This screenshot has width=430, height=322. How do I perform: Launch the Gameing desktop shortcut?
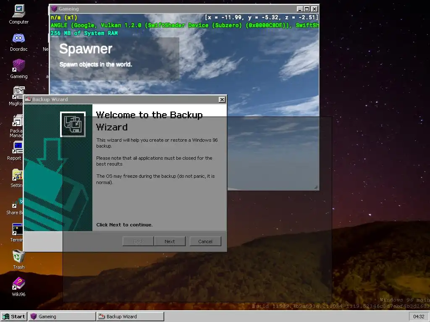click(x=18, y=69)
